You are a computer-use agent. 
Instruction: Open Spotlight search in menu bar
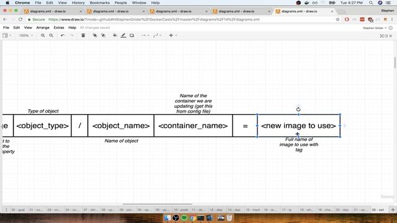click(x=371, y=2)
